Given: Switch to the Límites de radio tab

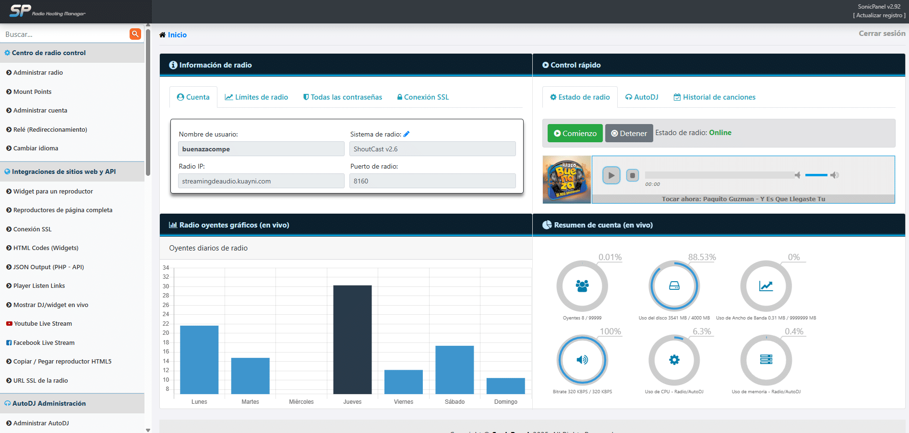Looking at the screenshot, I should (257, 97).
